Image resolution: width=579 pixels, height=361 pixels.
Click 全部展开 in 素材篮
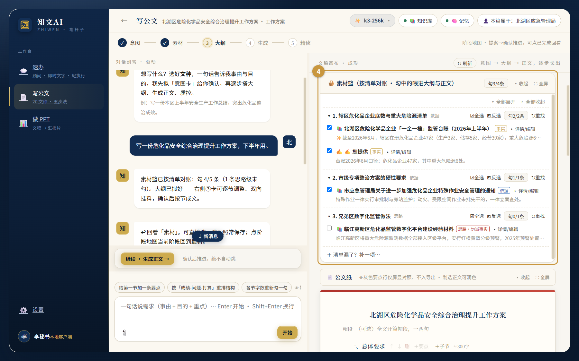coord(504,102)
